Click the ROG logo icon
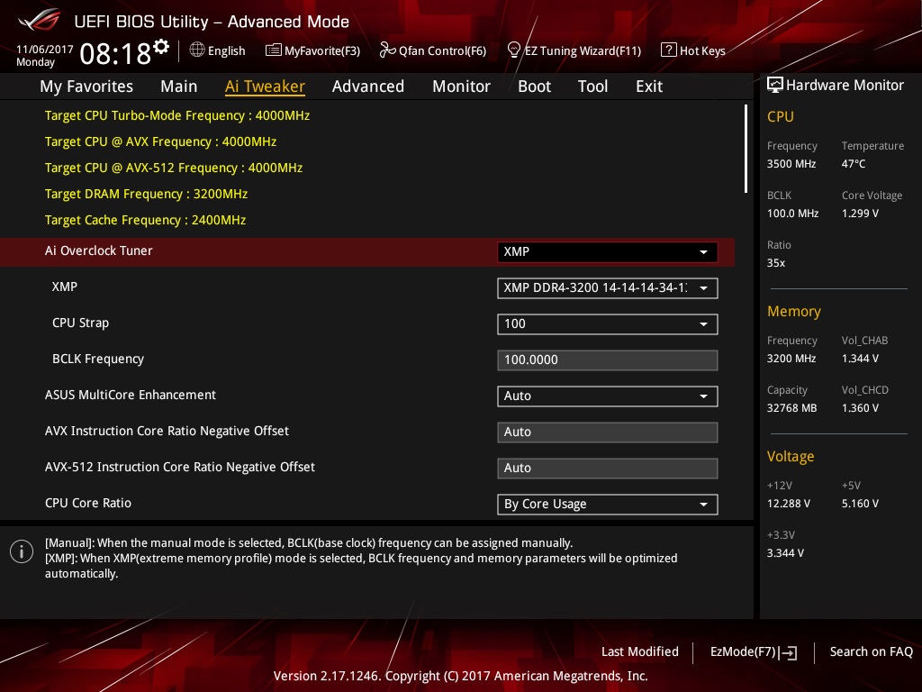Screen dimensions: 922x692 tap(39, 20)
